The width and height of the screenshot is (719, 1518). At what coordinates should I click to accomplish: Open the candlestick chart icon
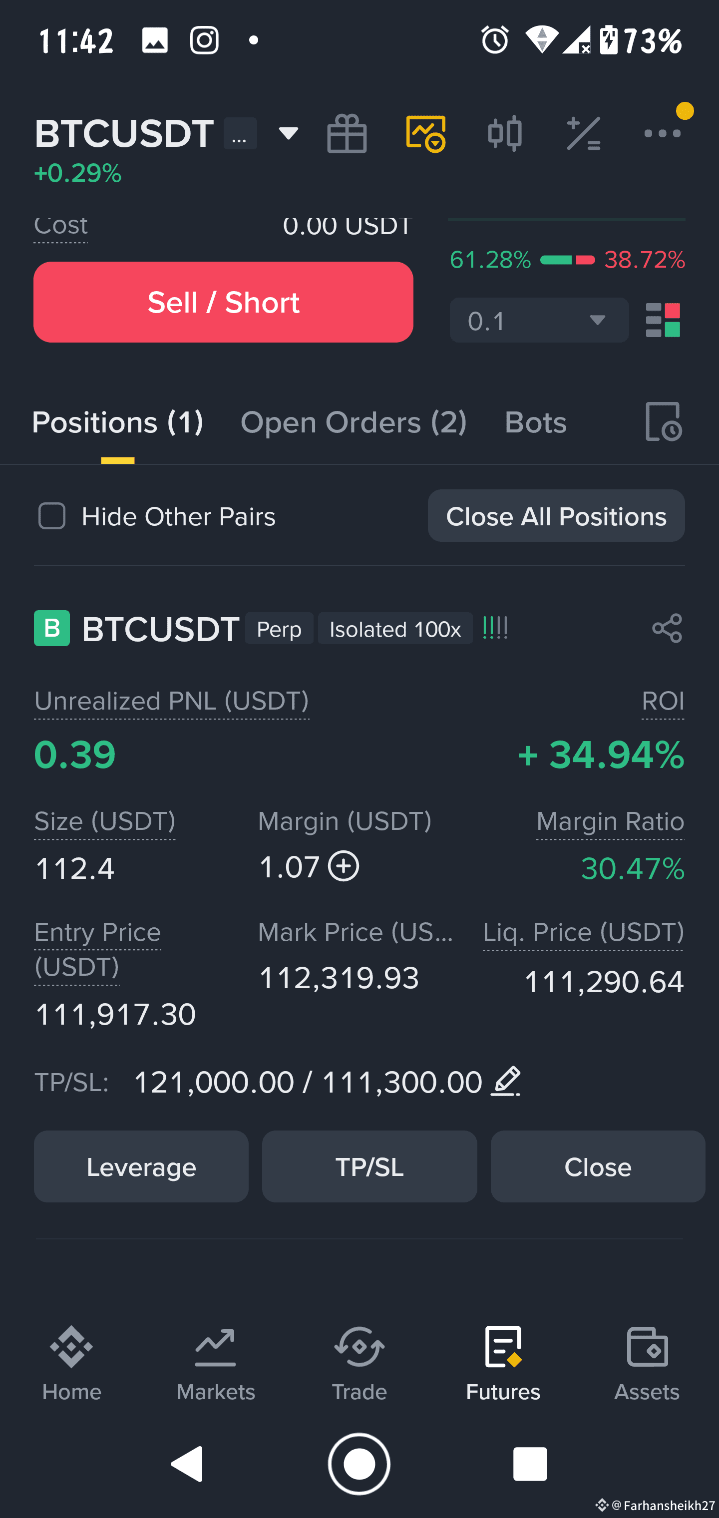[504, 134]
